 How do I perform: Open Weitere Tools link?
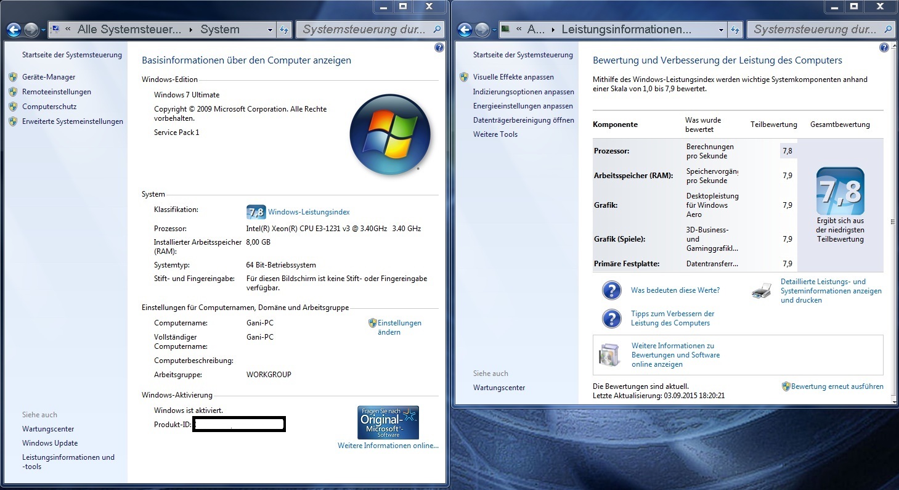point(495,134)
